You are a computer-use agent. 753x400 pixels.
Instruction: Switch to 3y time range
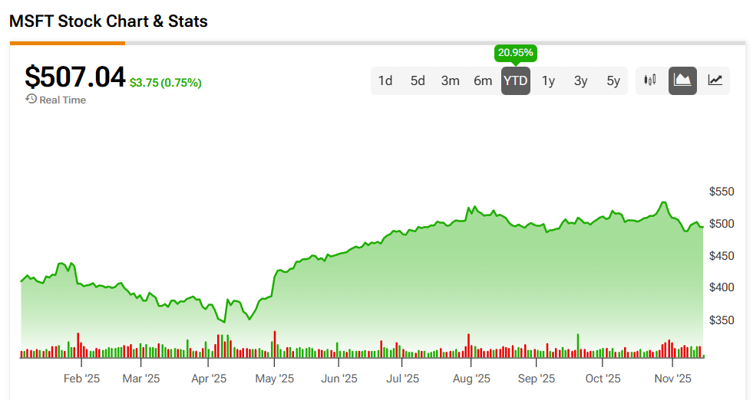(580, 80)
